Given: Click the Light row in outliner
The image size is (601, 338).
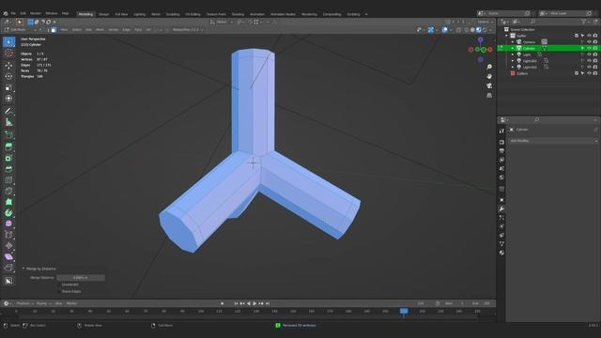Looking at the screenshot, I should (x=548, y=54).
